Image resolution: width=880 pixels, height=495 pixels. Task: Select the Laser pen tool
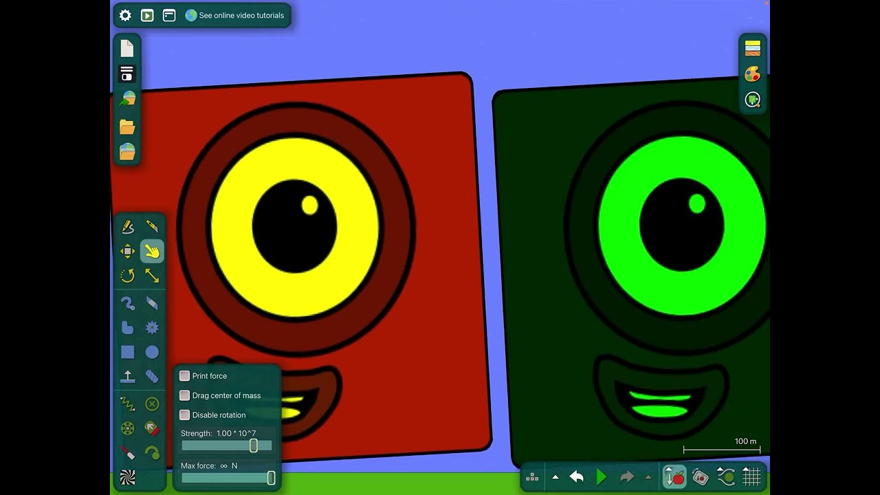[x=128, y=453]
